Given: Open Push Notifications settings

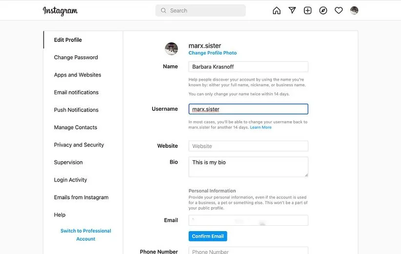Looking at the screenshot, I should (76, 110).
